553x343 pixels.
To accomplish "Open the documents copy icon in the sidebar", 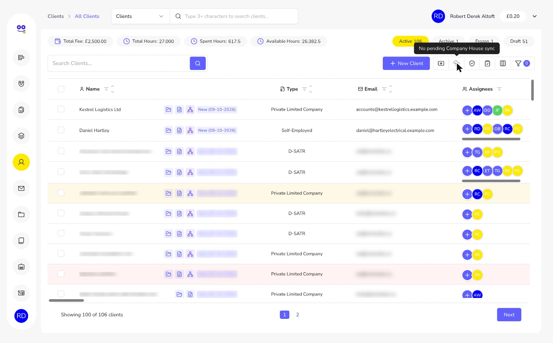I will [21, 110].
